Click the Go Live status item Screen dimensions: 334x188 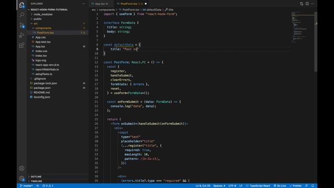click(280, 186)
